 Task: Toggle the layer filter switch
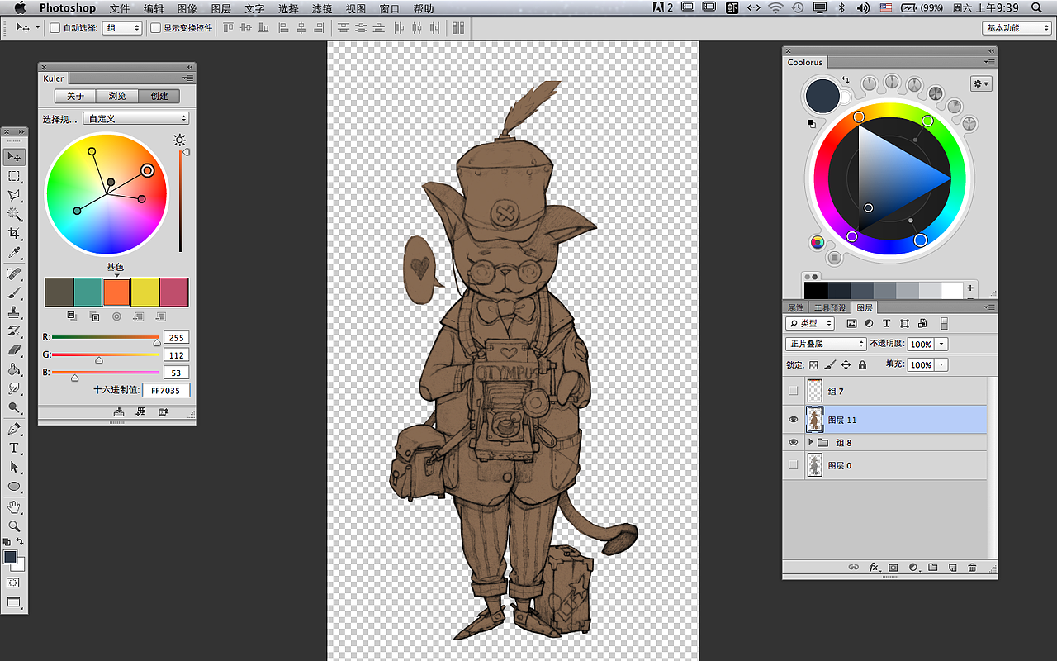point(945,324)
